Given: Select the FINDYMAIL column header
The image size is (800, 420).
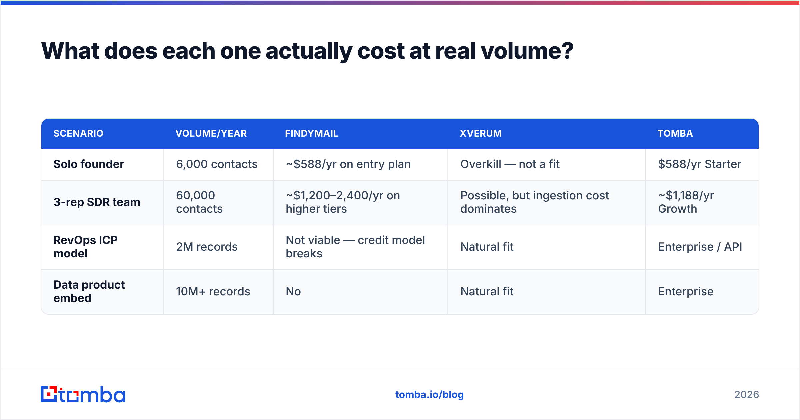Looking at the screenshot, I should coord(312,133).
